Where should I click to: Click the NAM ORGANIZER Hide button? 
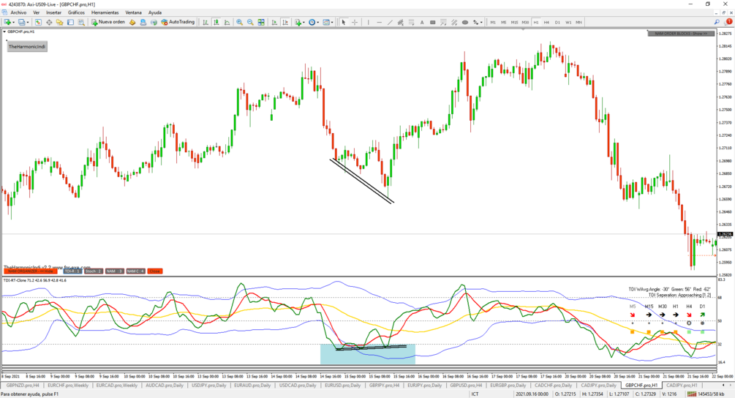pos(31,271)
